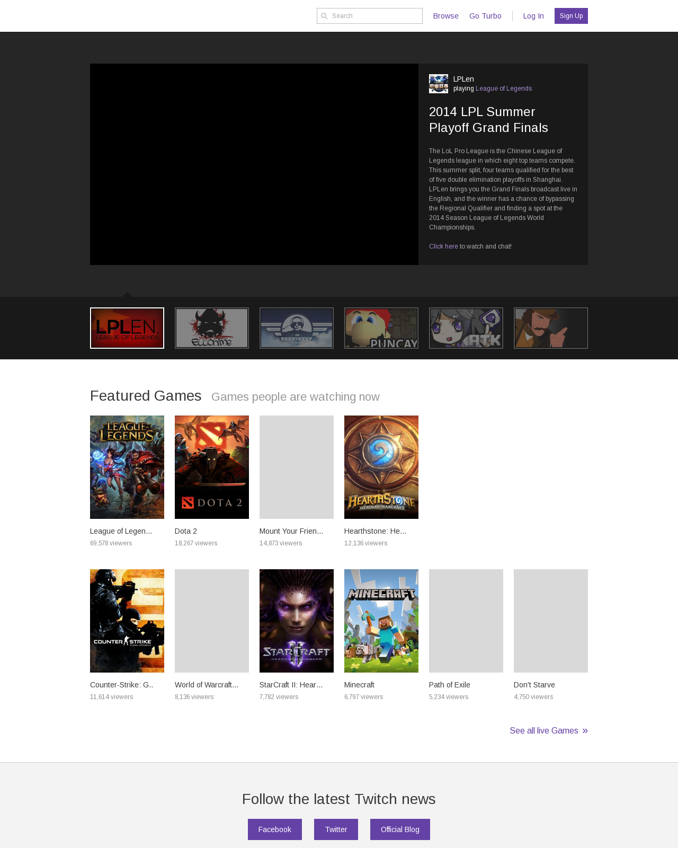Click the 'Minecraft' game title text
This screenshot has height=848, width=678.
click(359, 685)
